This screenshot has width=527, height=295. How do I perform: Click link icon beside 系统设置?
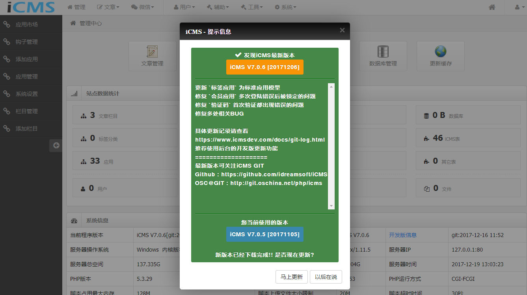pos(7,94)
